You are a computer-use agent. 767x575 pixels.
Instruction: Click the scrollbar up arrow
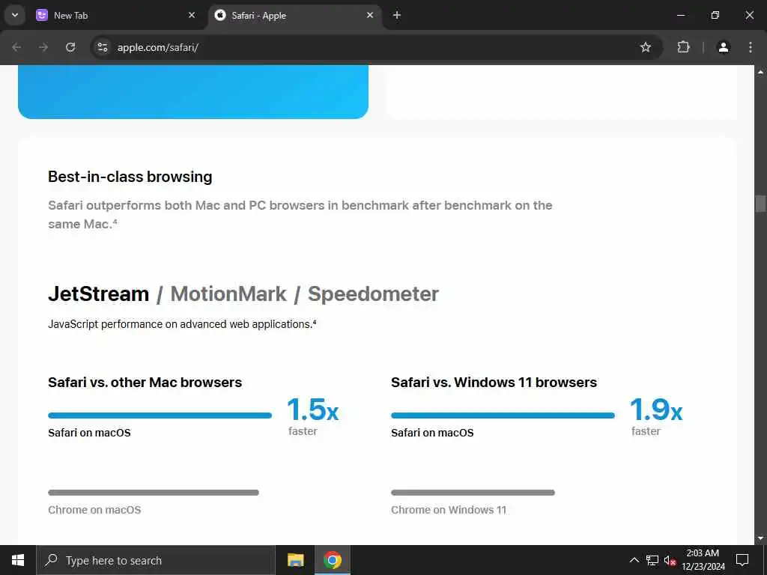[760, 71]
